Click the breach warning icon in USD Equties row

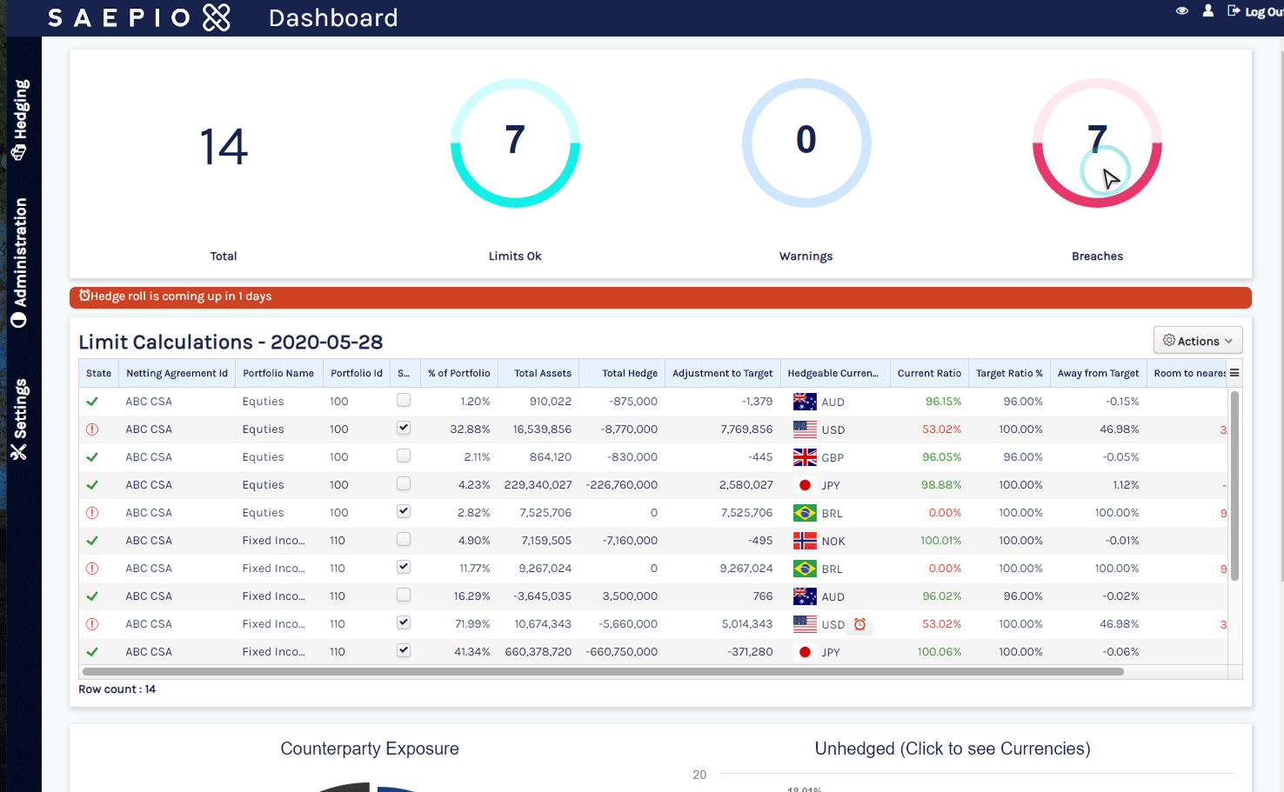(x=92, y=429)
